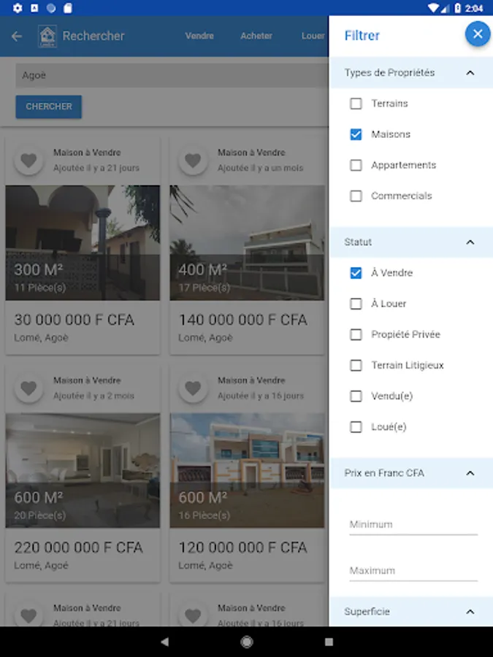Switch to the Acheter tab
Image resolution: width=493 pixels, height=657 pixels.
pyautogui.click(x=256, y=36)
